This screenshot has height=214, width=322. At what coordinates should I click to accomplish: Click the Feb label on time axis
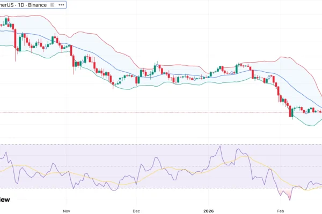click(280, 211)
